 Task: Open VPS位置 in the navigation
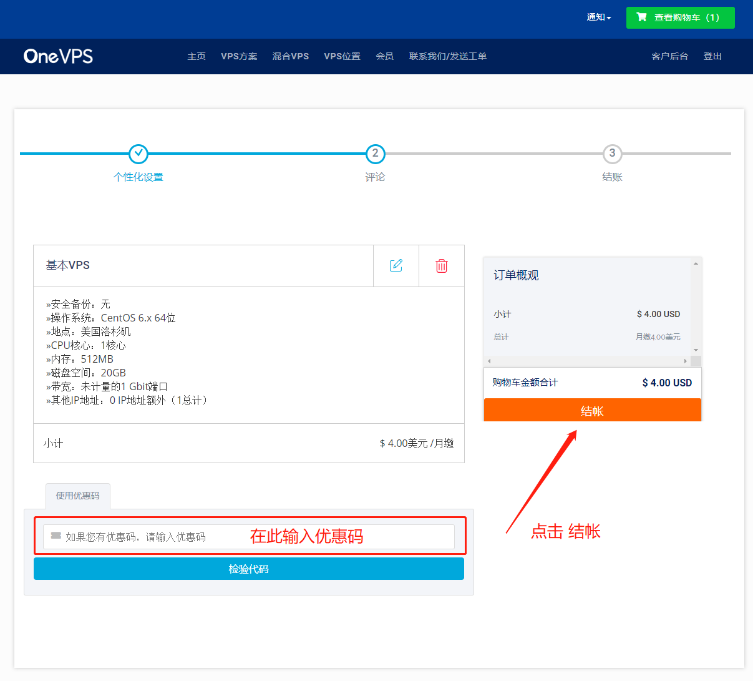[x=342, y=56]
